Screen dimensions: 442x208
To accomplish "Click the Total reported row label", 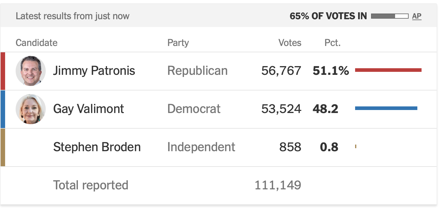I will click(x=91, y=185).
